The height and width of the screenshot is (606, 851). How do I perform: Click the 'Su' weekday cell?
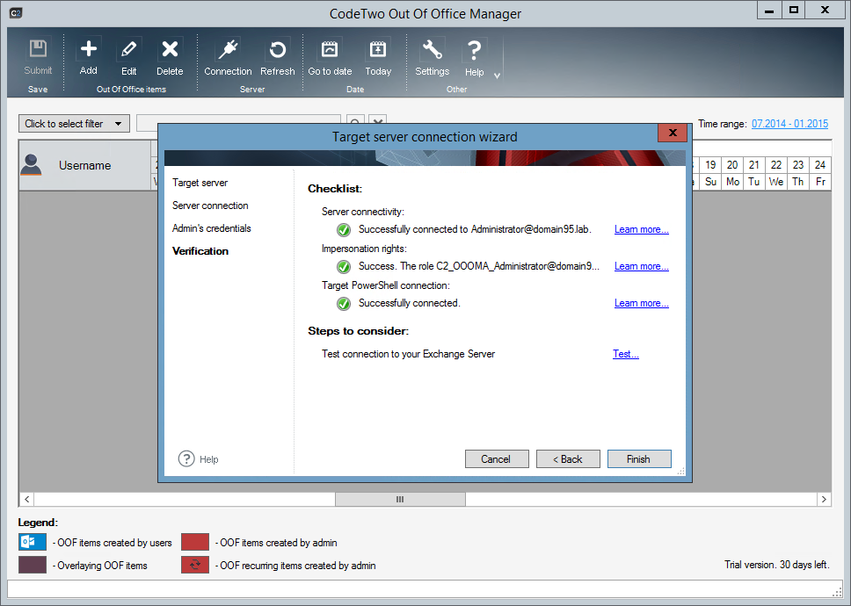click(x=710, y=182)
